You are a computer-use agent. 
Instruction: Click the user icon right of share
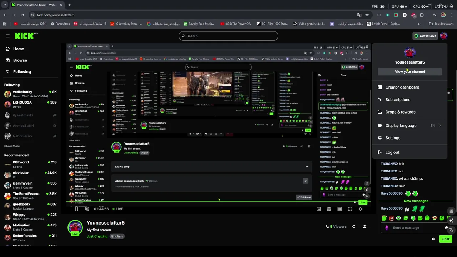365,227
